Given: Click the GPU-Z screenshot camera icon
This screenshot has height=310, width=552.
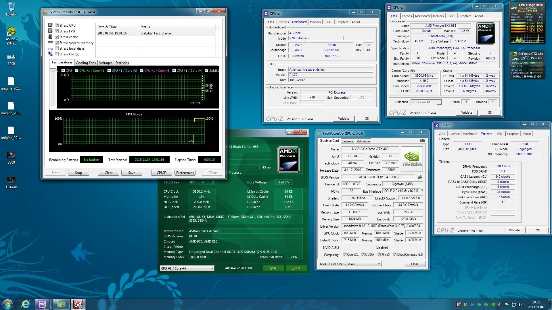Looking at the screenshot, I should [x=422, y=141].
